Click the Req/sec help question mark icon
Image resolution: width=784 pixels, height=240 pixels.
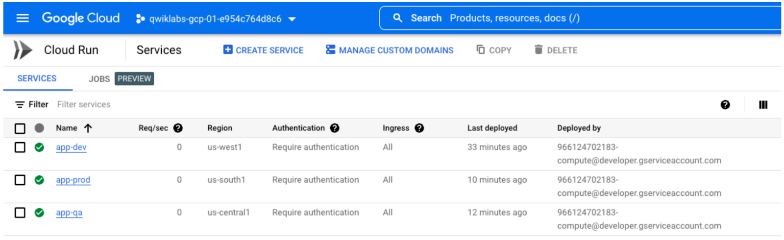[x=178, y=128]
